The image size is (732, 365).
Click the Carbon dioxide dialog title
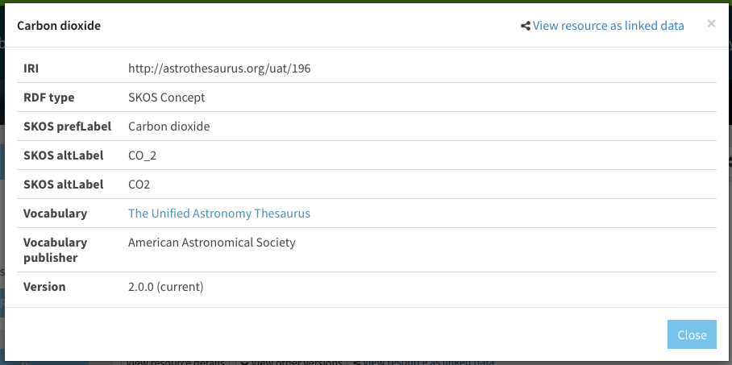[59, 26]
